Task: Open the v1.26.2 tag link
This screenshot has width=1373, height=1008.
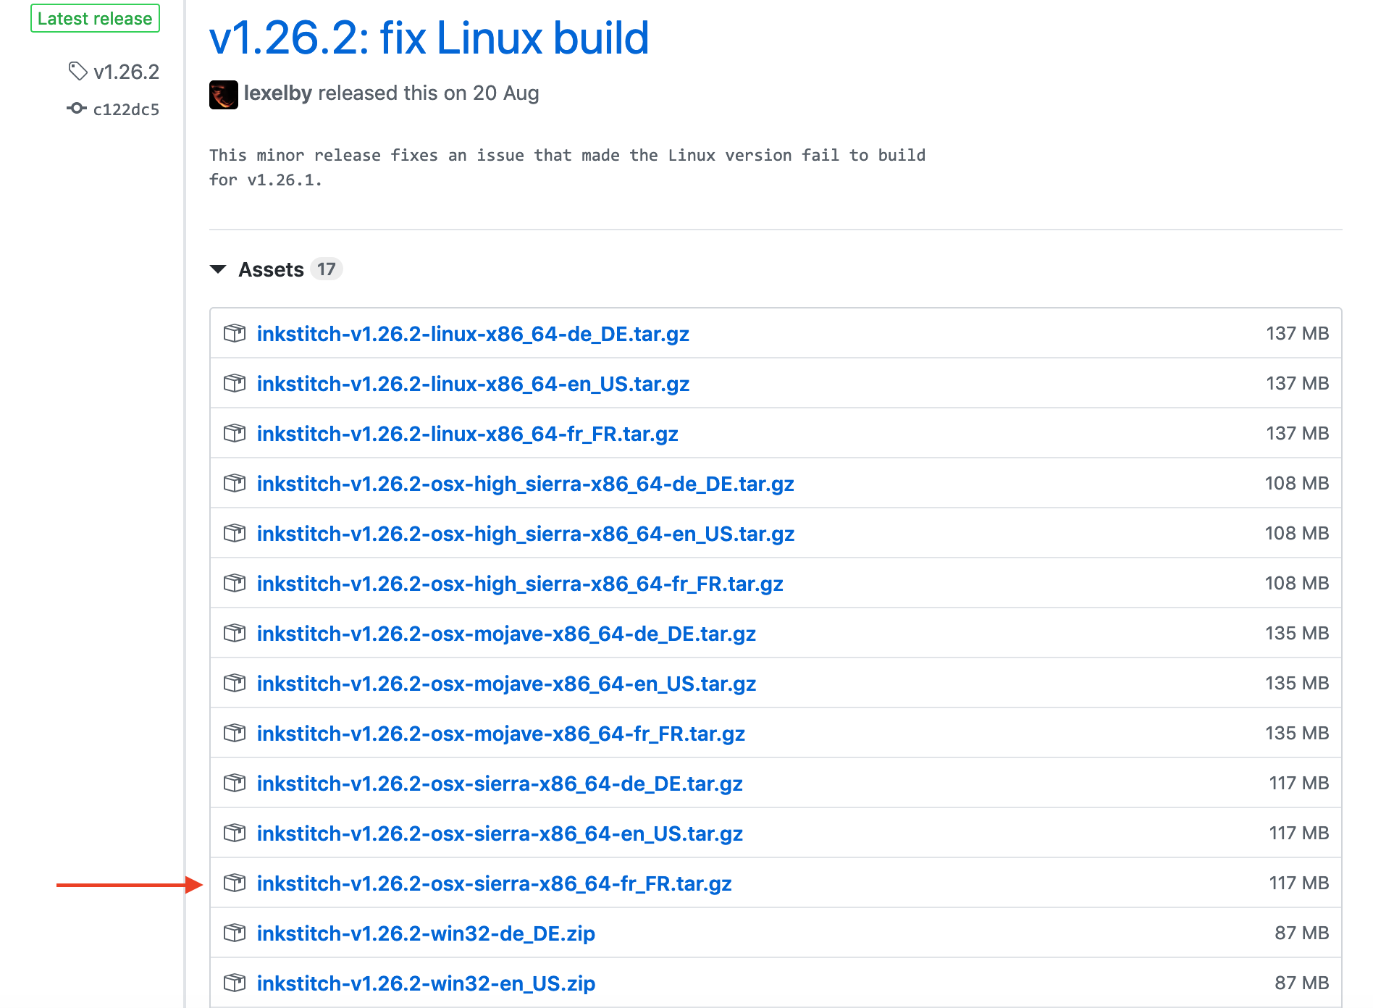Action: point(126,72)
